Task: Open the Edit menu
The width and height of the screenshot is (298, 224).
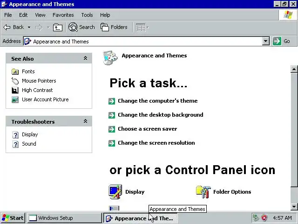Action: tap(23, 15)
